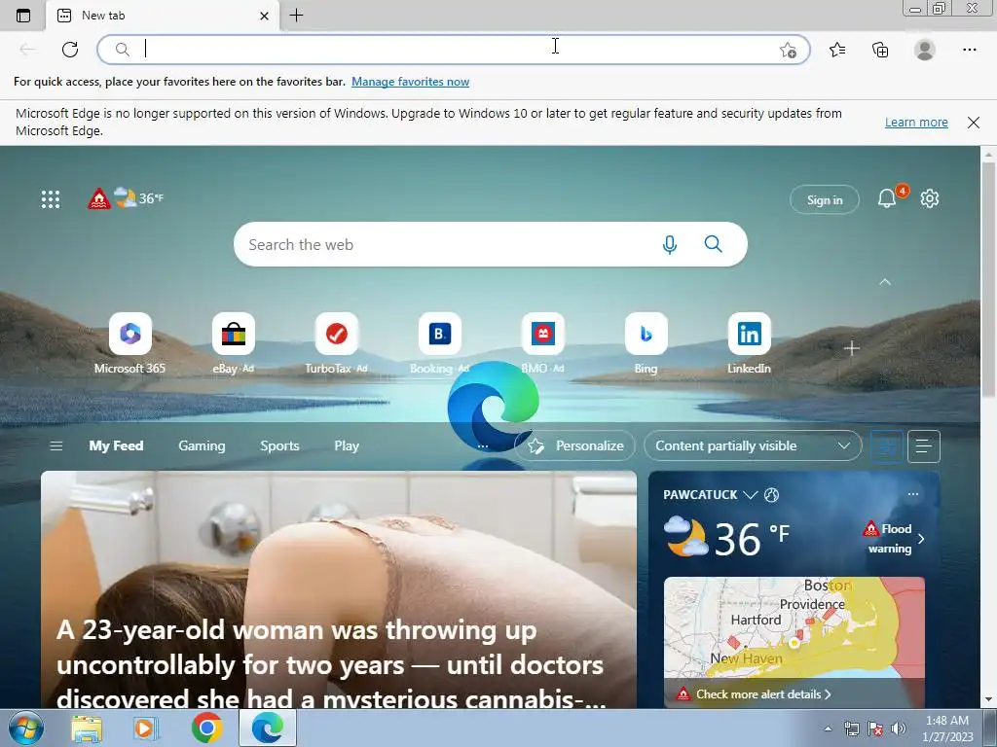Switch feed to grid layout view
The height and width of the screenshot is (747, 997).
click(x=886, y=446)
